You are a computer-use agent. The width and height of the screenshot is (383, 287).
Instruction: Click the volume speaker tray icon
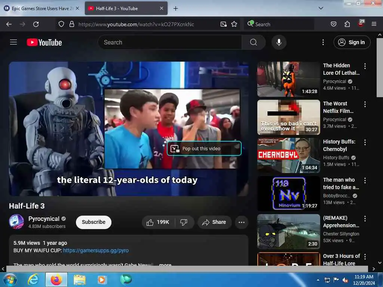point(345,280)
